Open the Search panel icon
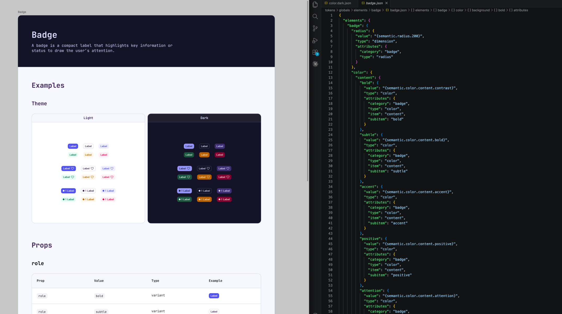562x314 pixels. (315, 16)
